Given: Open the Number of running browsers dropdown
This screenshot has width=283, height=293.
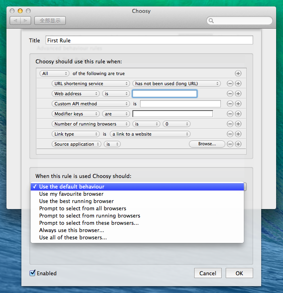Looking at the screenshot, I should point(90,124).
